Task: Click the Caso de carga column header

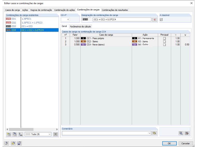Action: coord(106,35)
